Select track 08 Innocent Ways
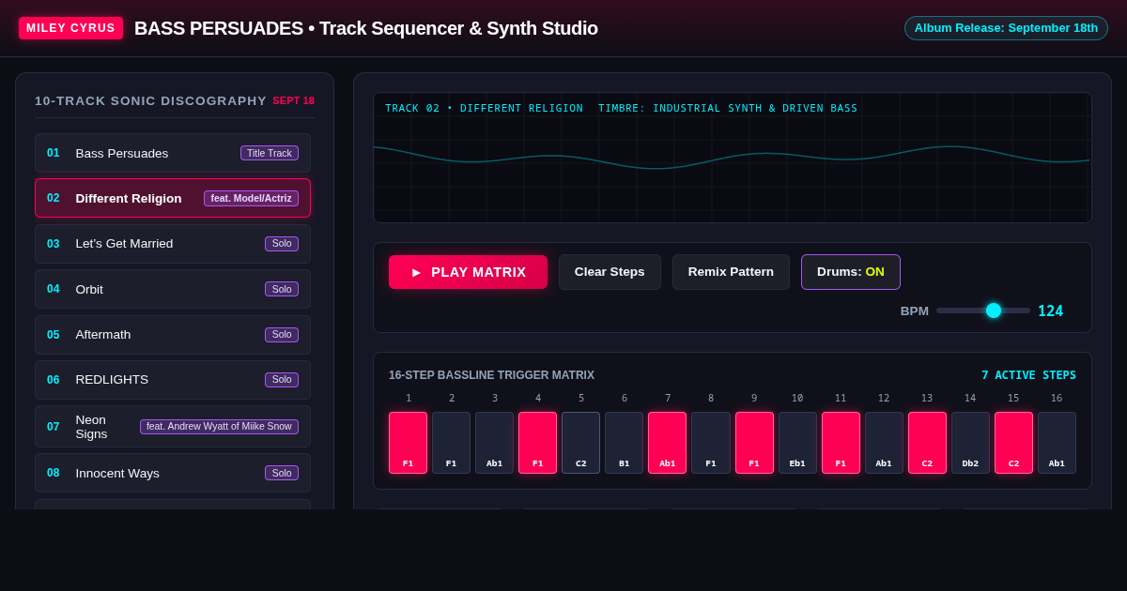The width and height of the screenshot is (1127, 591). coord(173,473)
